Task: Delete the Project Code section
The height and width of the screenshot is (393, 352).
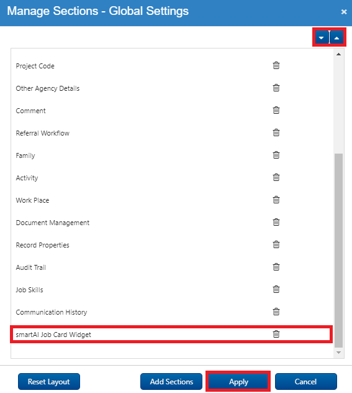Action: (276, 65)
